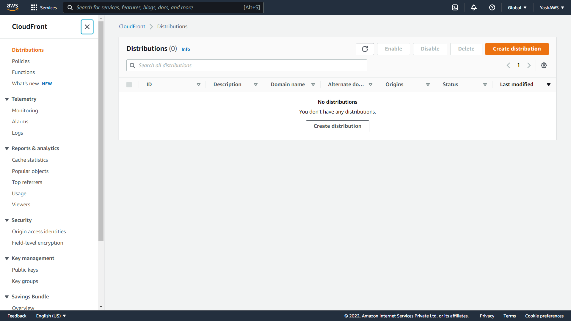
Task: Open the Privacy footer link
Action: tap(487, 316)
